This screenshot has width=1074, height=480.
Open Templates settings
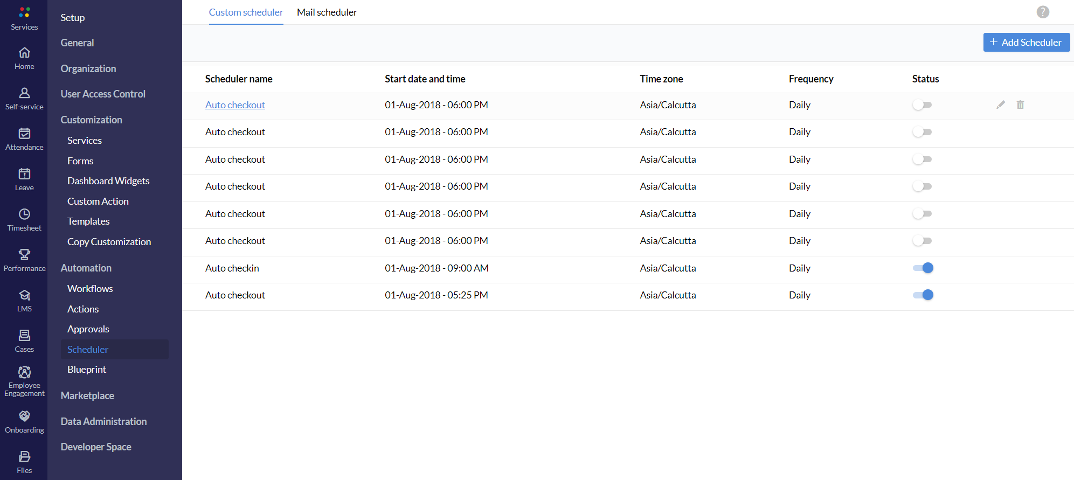click(x=88, y=221)
